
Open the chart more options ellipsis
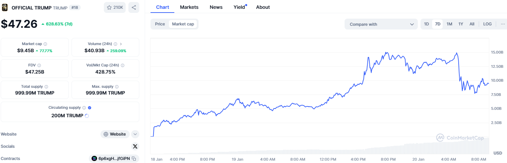point(503,24)
